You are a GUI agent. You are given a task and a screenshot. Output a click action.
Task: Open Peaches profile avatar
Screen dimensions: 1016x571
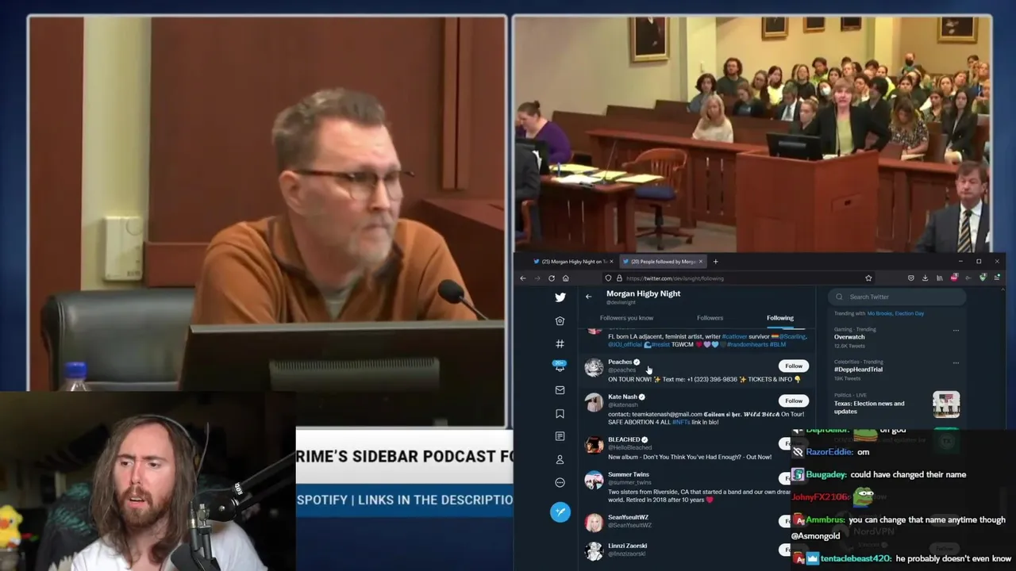pyautogui.click(x=594, y=366)
